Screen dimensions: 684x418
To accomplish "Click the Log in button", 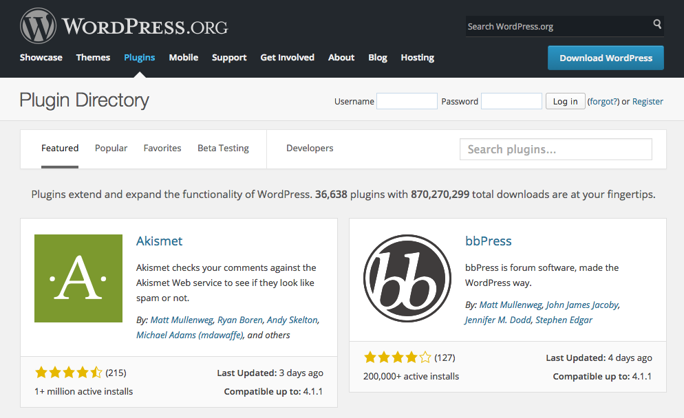I will pyautogui.click(x=565, y=101).
